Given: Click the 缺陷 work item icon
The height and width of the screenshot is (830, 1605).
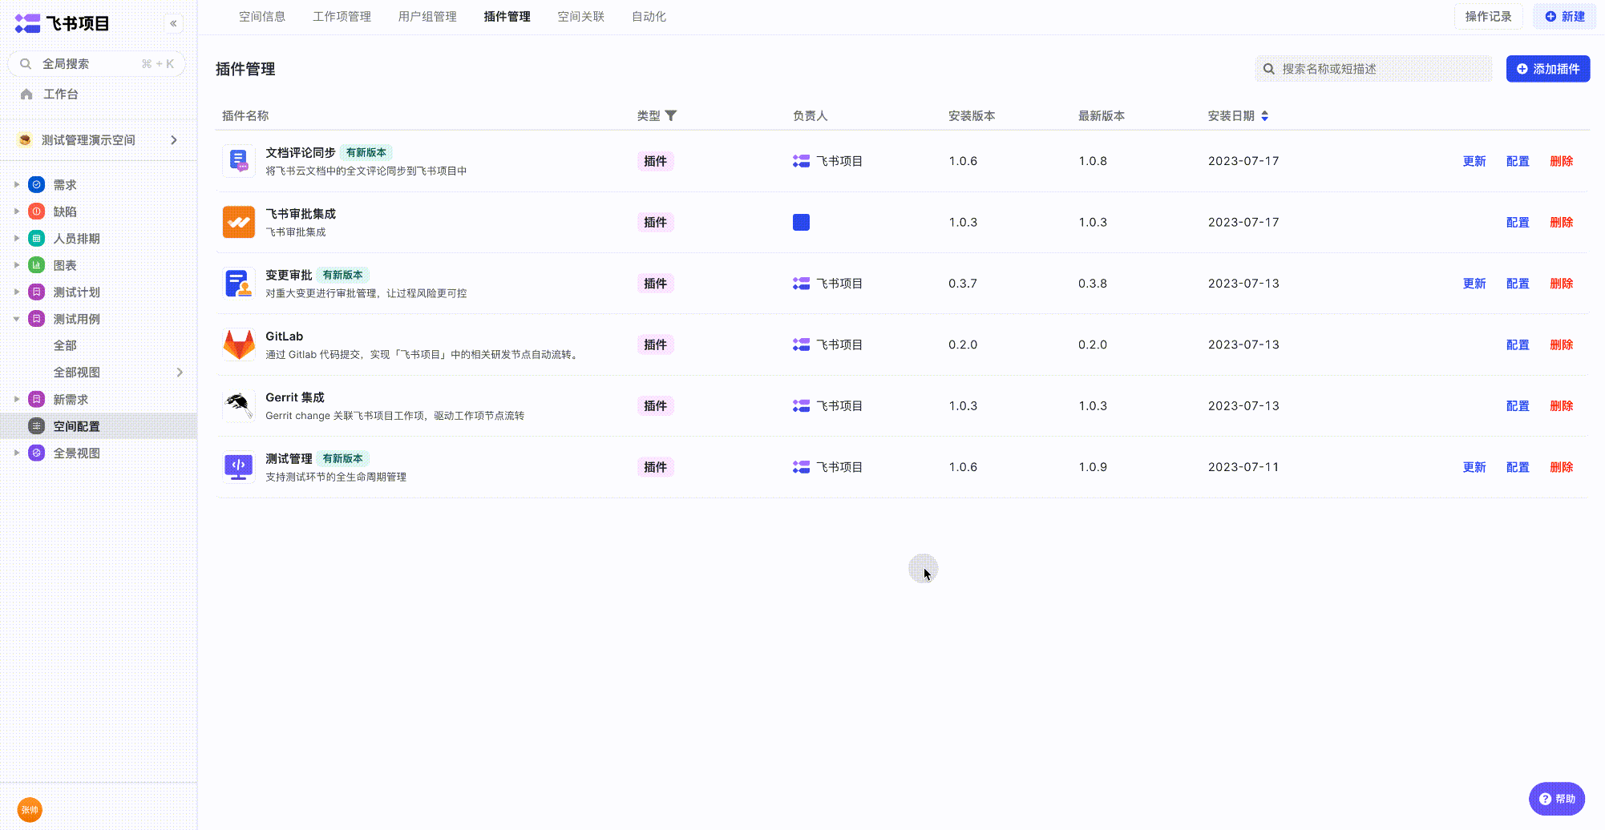Looking at the screenshot, I should coord(36,212).
